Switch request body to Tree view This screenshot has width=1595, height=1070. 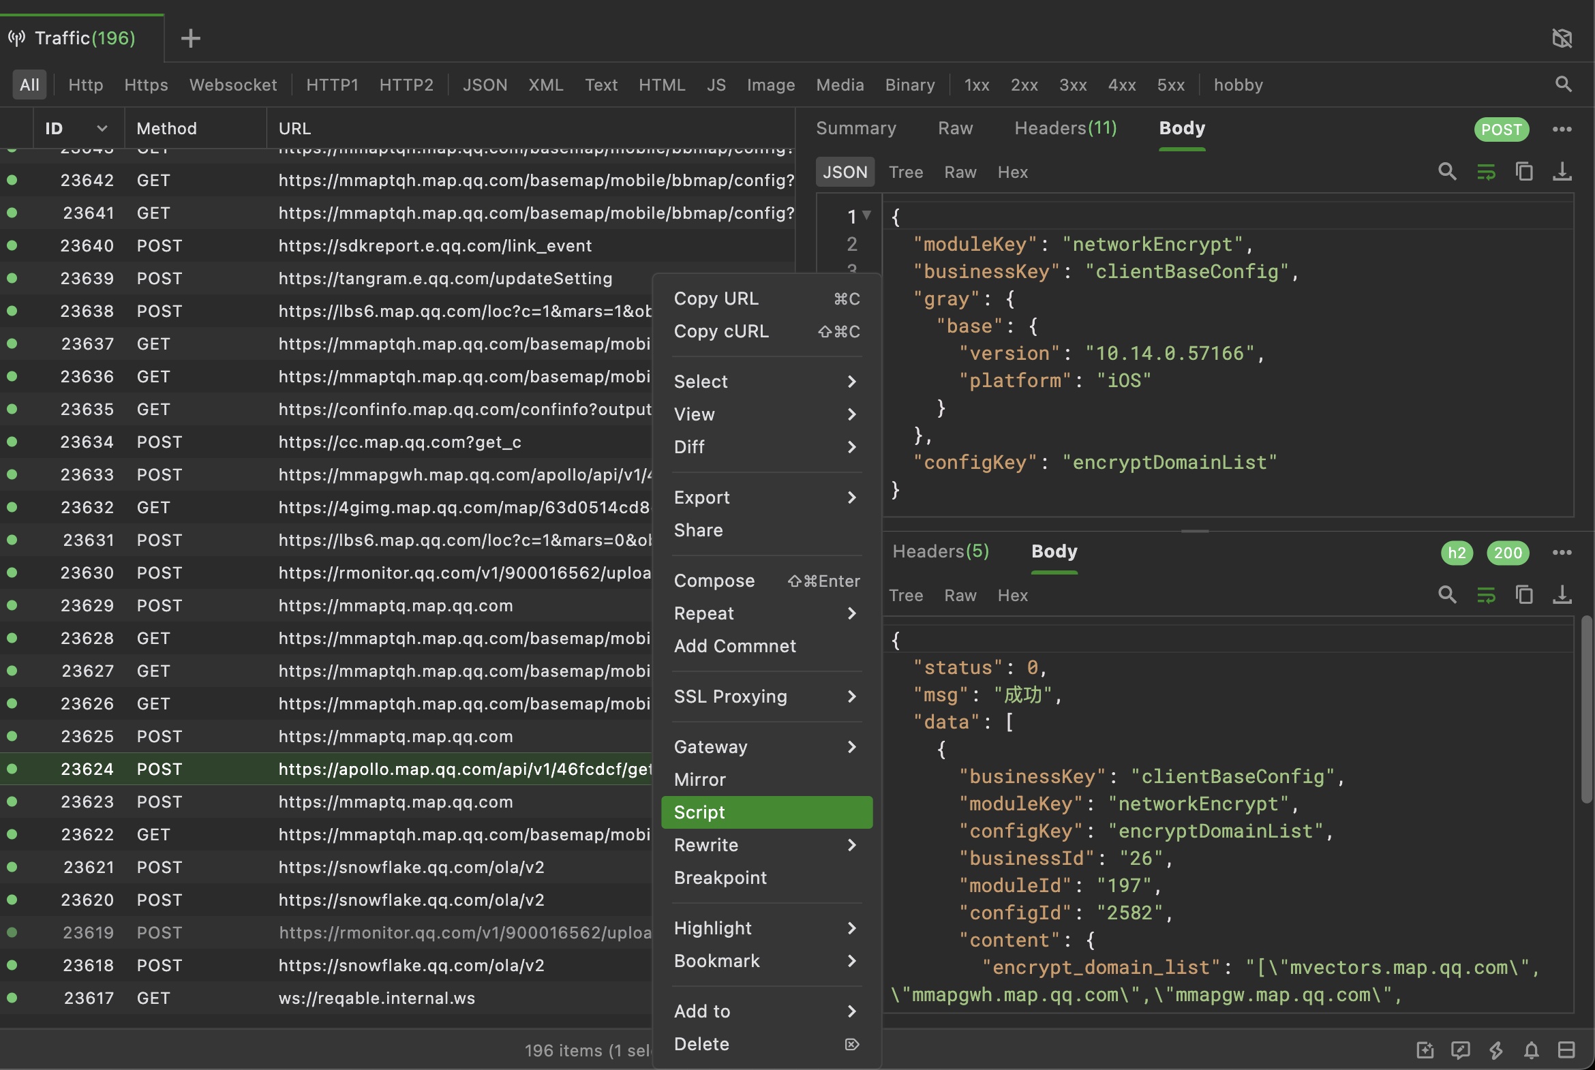(906, 172)
